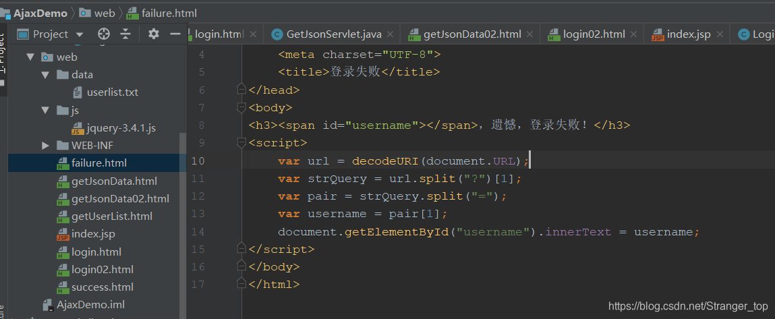Expand the WEB-INF folder
The width and height of the screenshot is (775, 319).
(x=45, y=146)
